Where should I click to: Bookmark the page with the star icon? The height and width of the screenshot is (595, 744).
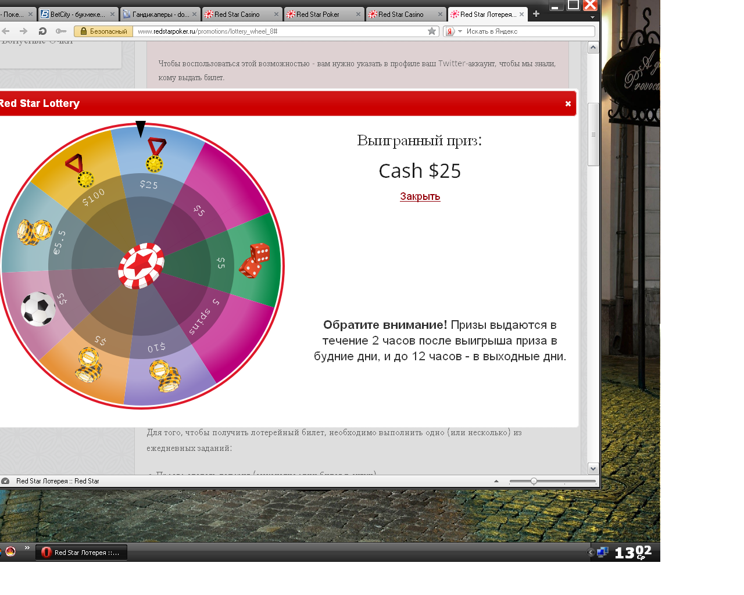432,31
